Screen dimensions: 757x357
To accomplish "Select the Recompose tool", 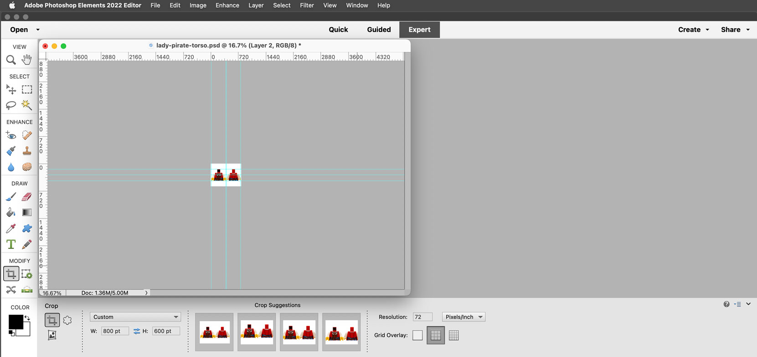I will tap(27, 274).
